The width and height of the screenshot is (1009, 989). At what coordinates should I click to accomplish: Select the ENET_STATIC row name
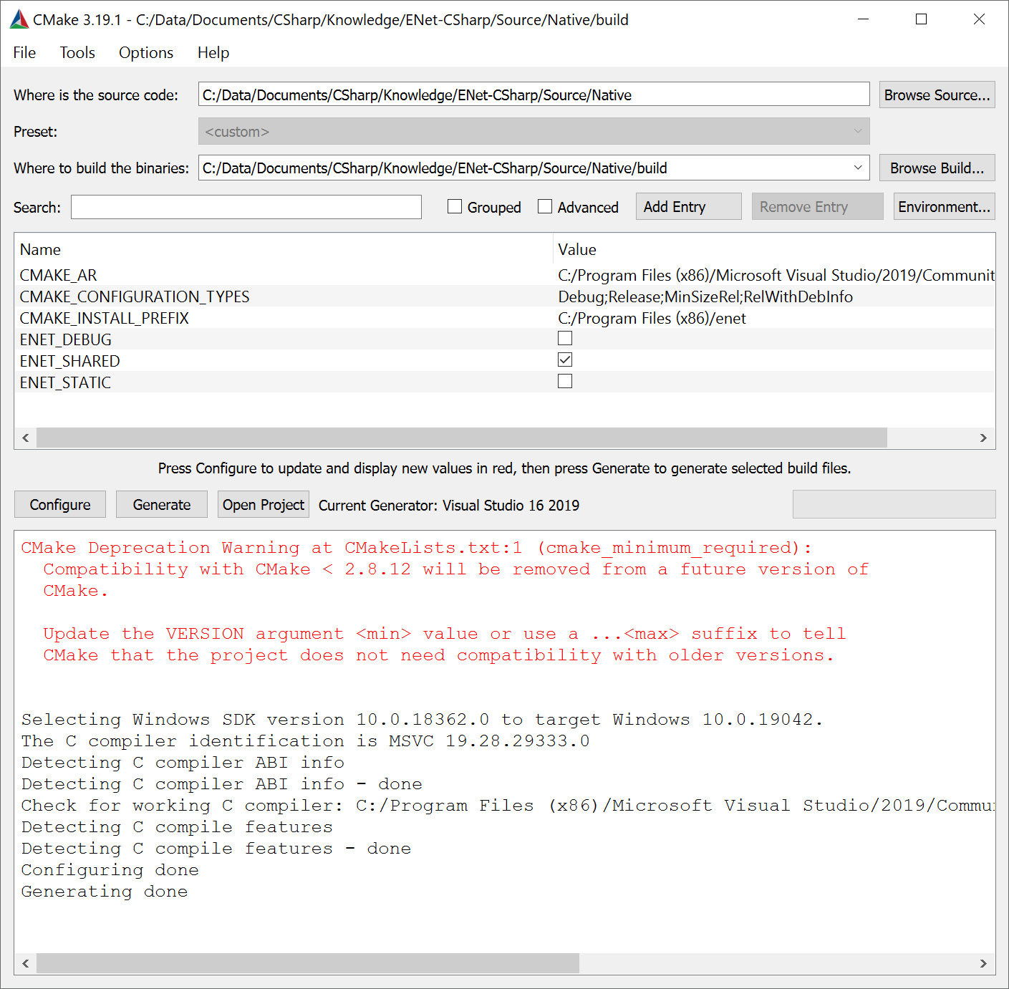[65, 382]
